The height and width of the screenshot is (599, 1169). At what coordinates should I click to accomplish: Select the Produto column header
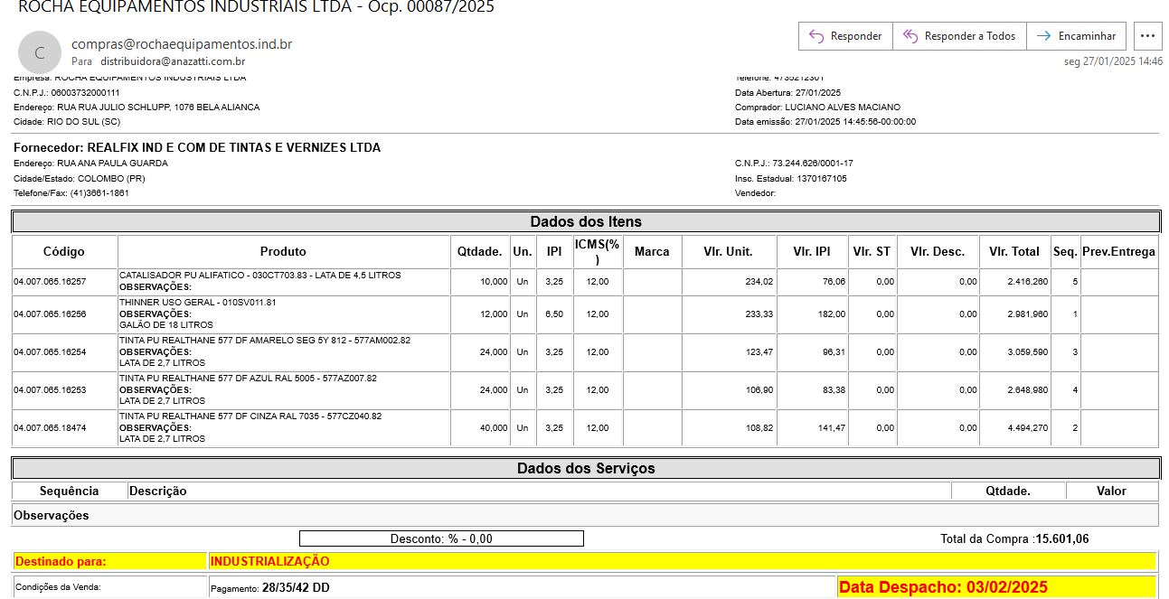tap(283, 252)
